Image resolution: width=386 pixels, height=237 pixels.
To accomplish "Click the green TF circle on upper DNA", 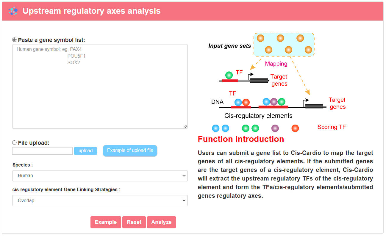I will click(x=229, y=75).
